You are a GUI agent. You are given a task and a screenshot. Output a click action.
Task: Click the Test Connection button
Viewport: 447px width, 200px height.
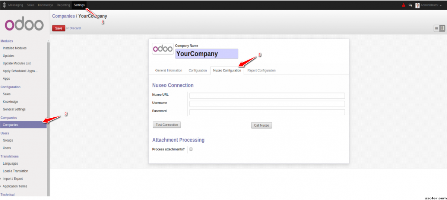coord(167,125)
